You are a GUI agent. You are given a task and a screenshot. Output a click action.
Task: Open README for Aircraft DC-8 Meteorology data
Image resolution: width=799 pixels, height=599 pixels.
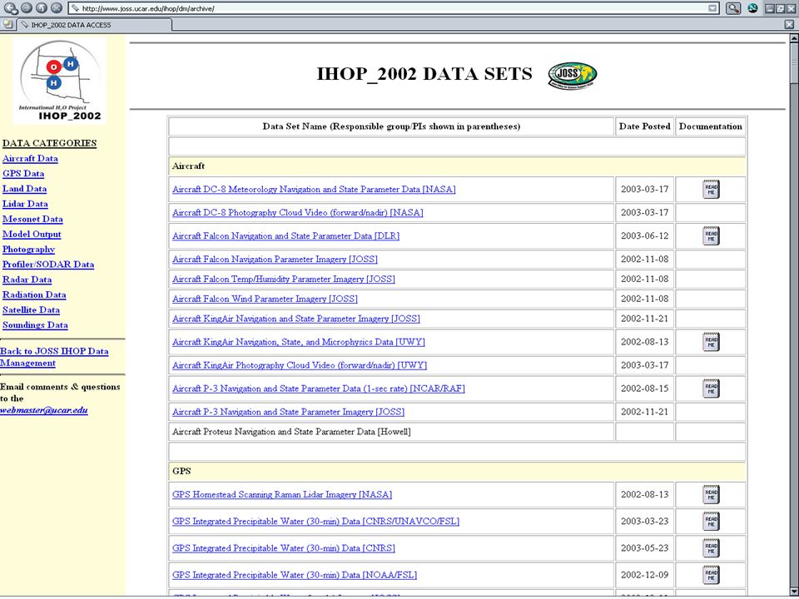pos(711,190)
